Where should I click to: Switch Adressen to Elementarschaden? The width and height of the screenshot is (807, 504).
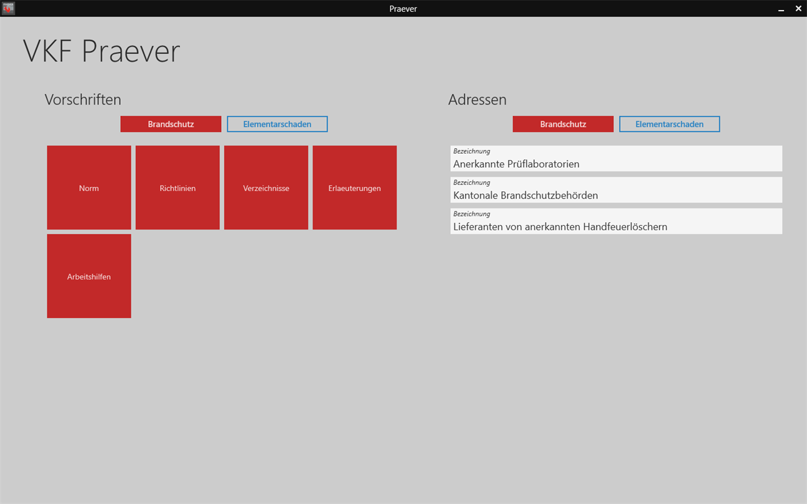(669, 124)
